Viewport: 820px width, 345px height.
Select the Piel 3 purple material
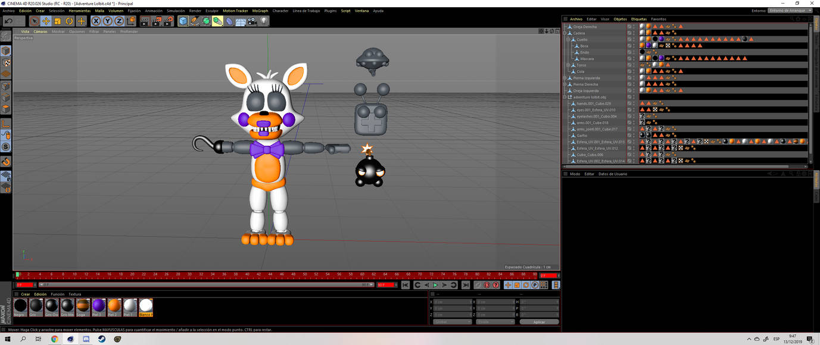[99, 307]
